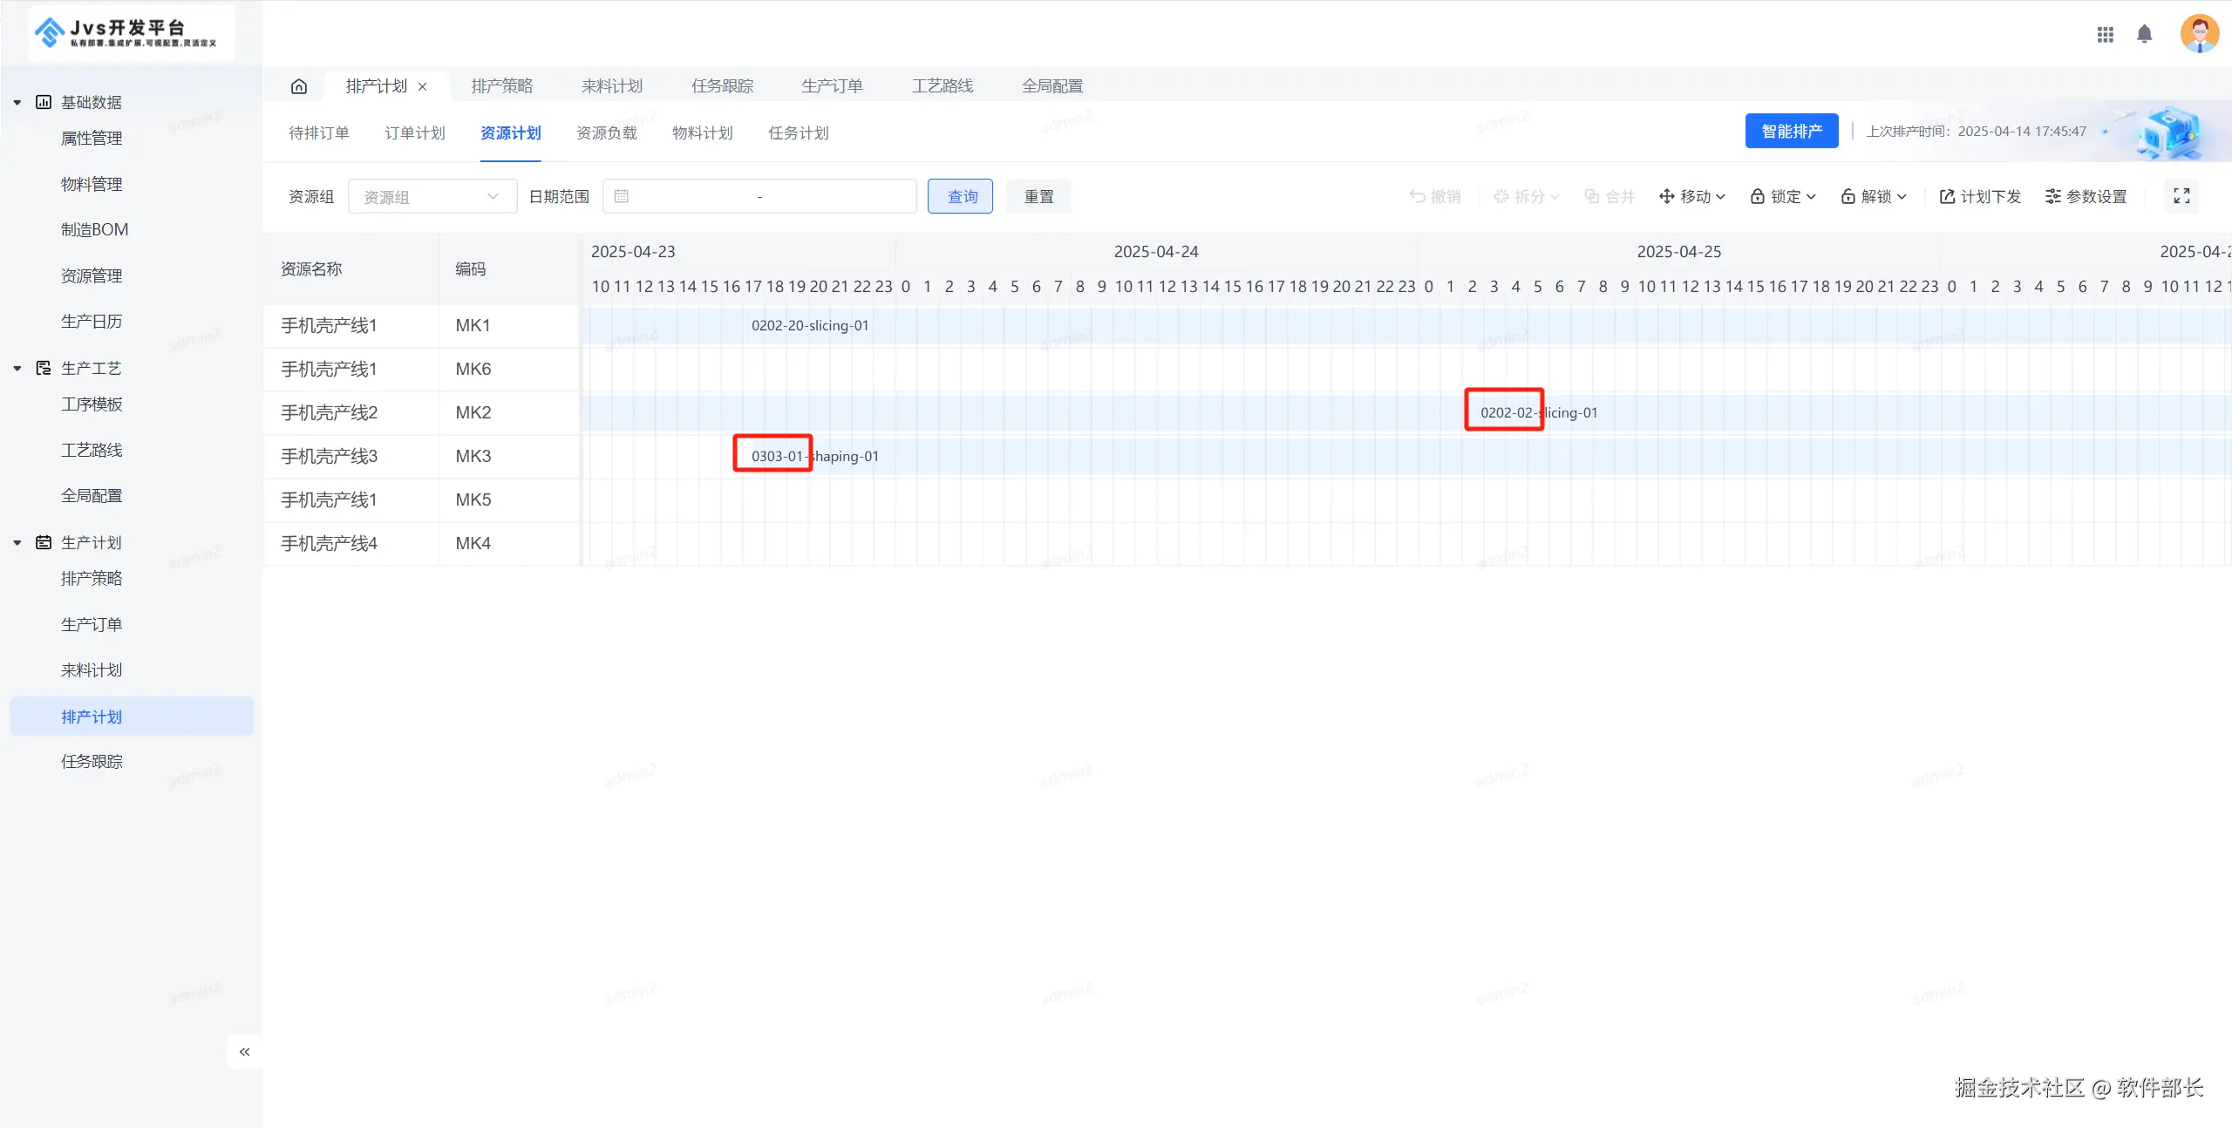The height and width of the screenshot is (1128, 2232).
Task: Open the apps grid icon
Action: point(2106,35)
